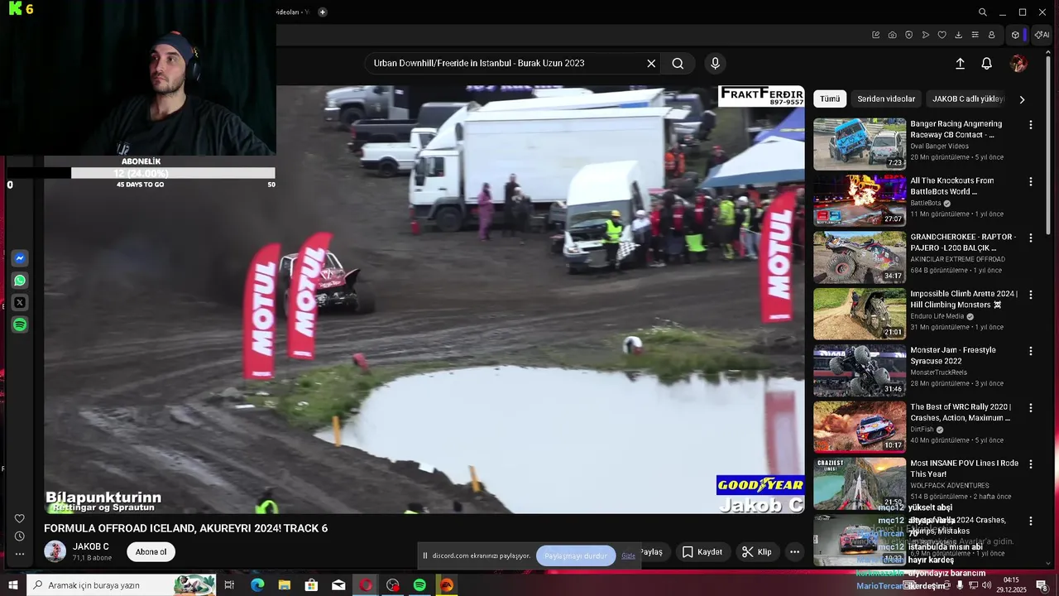Image resolution: width=1059 pixels, height=596 pixels.
Task: Open the YouTube upload/create icon
Action: point(960,64)
